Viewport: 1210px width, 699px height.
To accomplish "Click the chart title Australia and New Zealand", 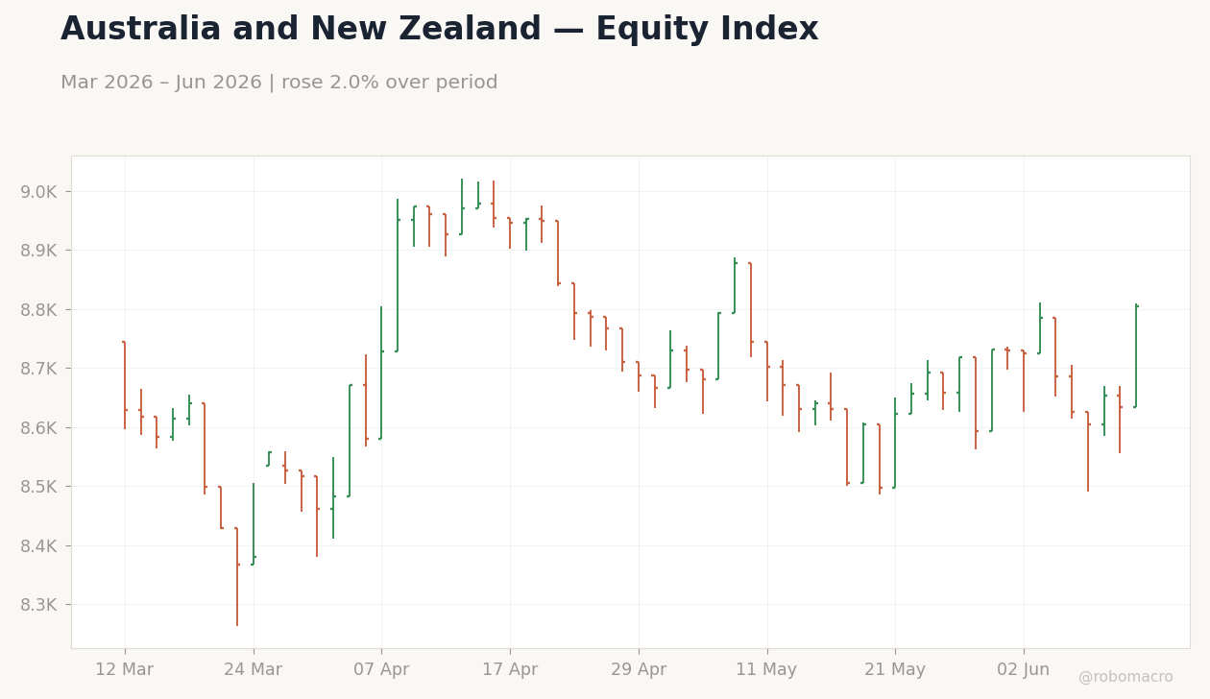I will pos(439,30).
